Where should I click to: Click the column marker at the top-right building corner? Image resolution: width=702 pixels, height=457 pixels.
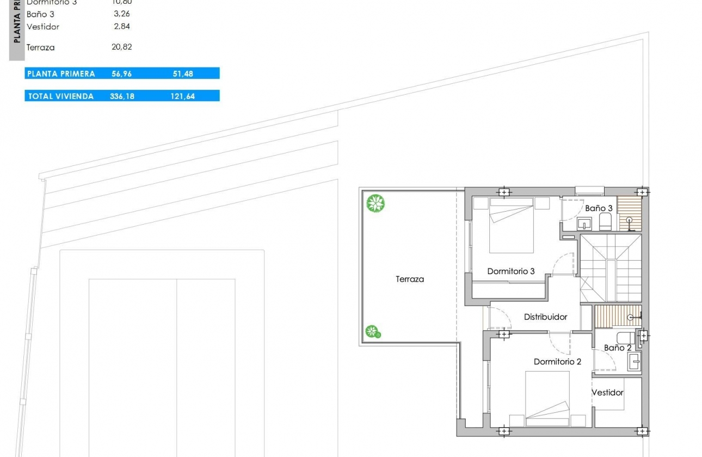(x=642, y=192)
